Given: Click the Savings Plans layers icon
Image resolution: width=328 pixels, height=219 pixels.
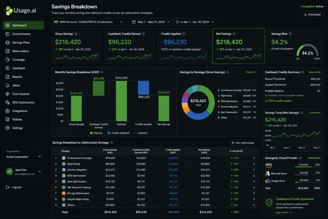Looking at the screenshot, I should click(x=8, y=43).
